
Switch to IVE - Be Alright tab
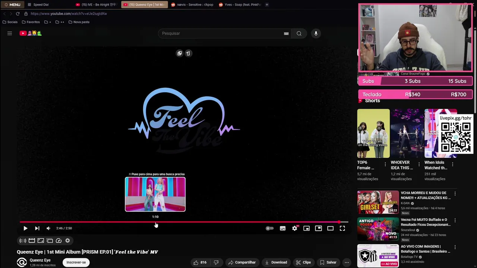click(96, 4)
